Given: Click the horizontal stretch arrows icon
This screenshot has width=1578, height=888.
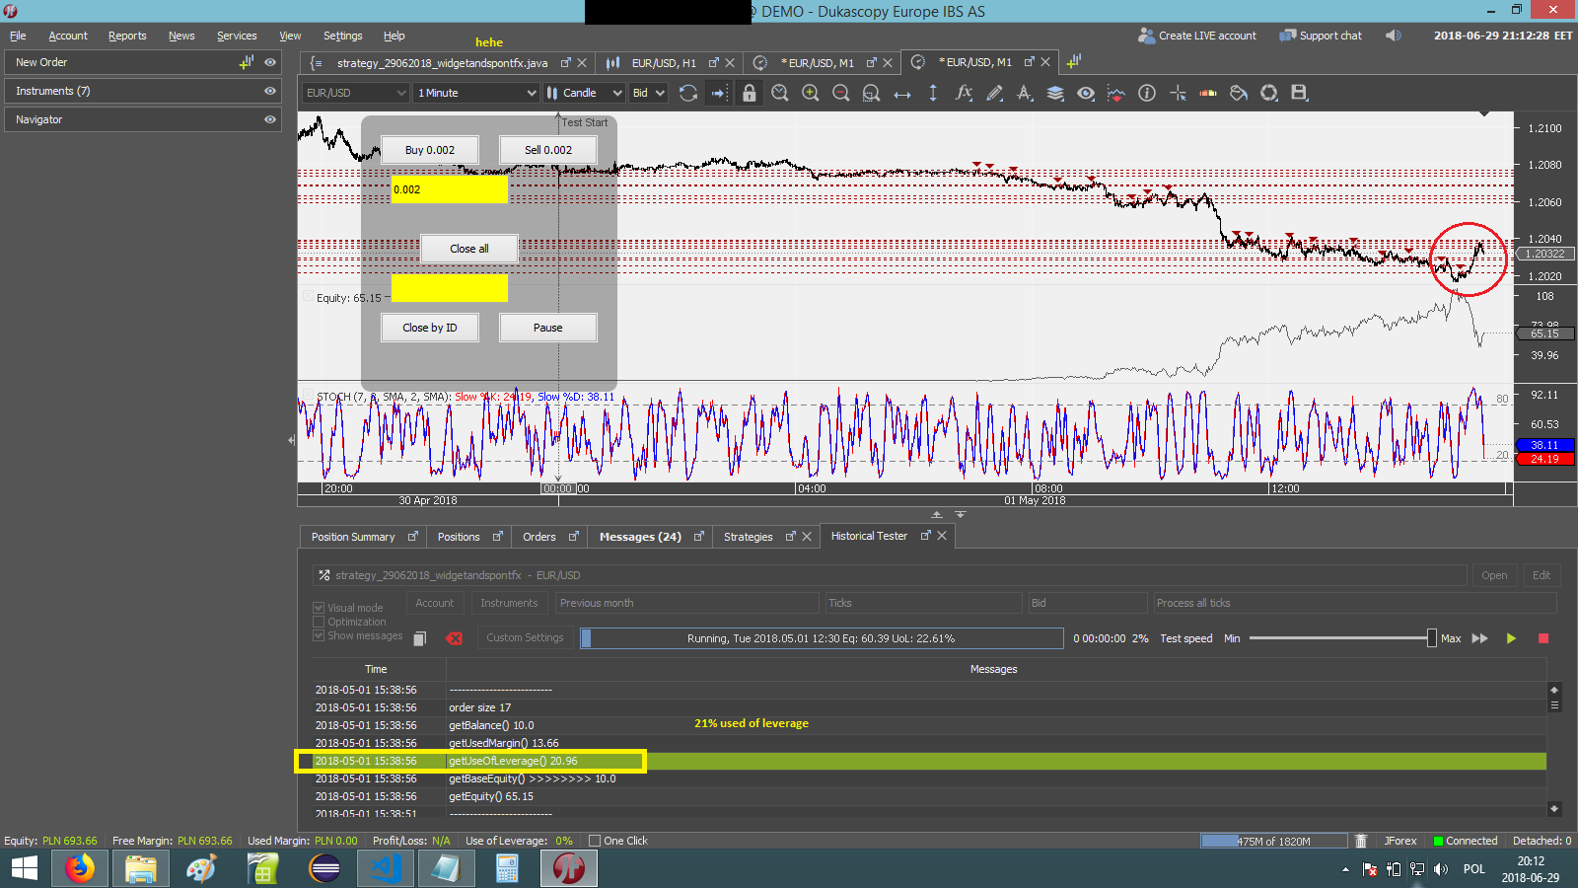Looking at the screenshot, I should coord(902,94).
